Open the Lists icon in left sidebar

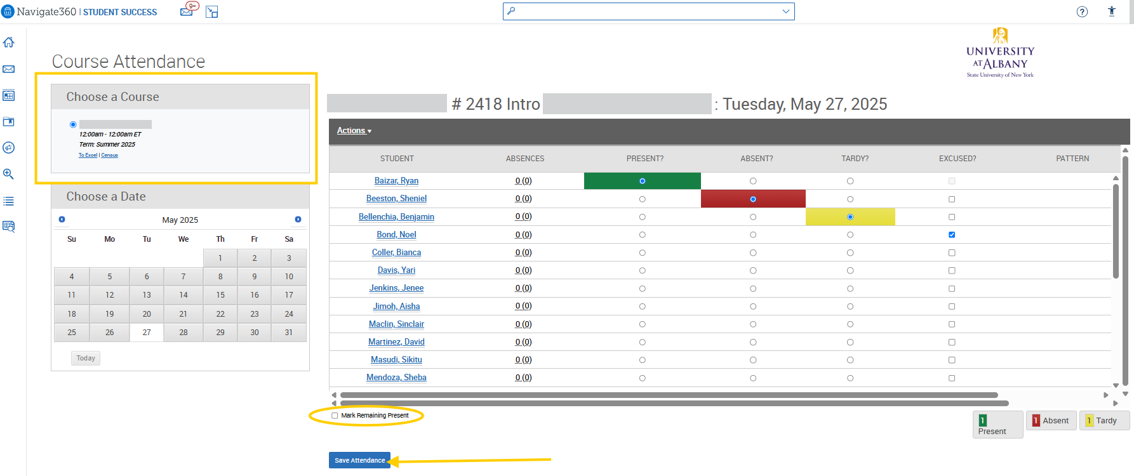coord(9,201)
